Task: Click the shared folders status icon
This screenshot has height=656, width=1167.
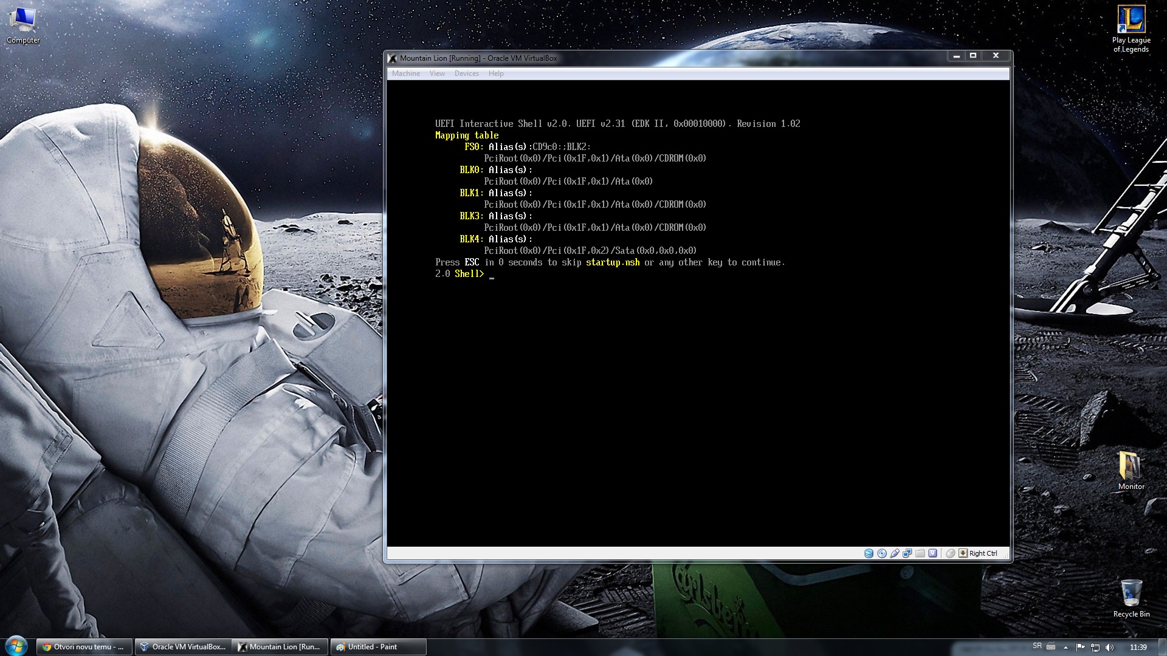Action: coord(920,553)
